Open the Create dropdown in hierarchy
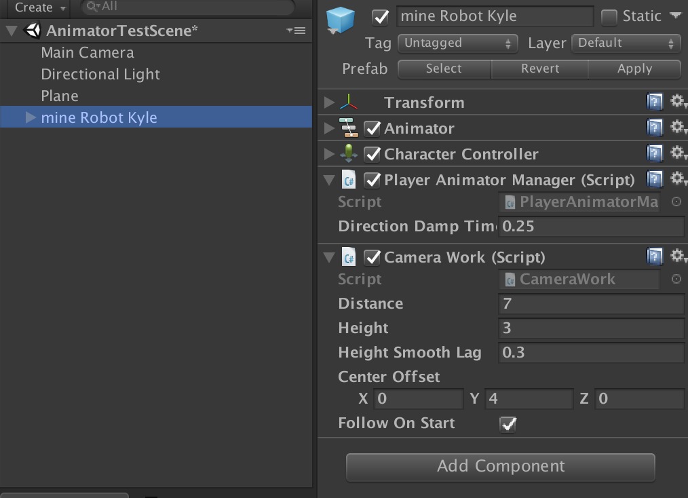This screenshot has height=498, width=688. [x=39, y=7]
